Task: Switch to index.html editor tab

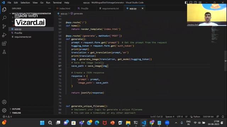Action: pos(65,8)
